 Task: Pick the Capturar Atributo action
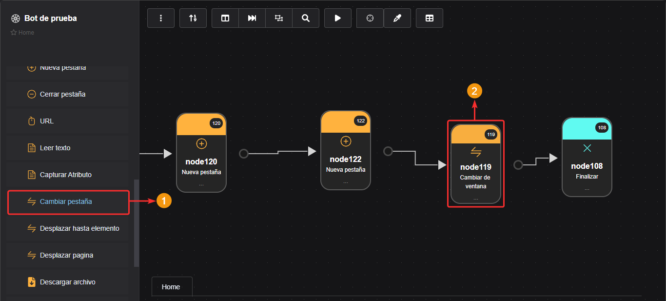coord(68,175)
